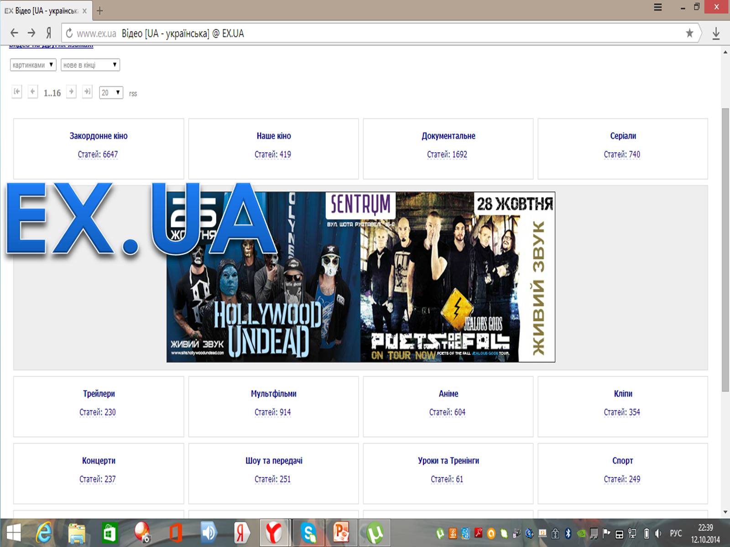Open the Уроки та Тренінги category
The height and width of the screenshot is (547, 730).
pos(448,461)
